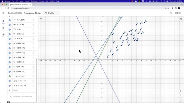
Task: Click the geogebra.org/calculator address bar
Action: (87, 8)
